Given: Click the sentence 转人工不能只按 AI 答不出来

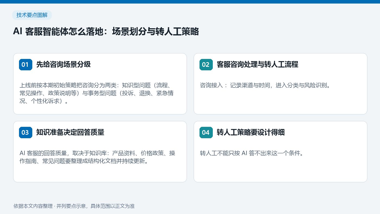Looking at the screenshot, I should [x=251, y=153].
